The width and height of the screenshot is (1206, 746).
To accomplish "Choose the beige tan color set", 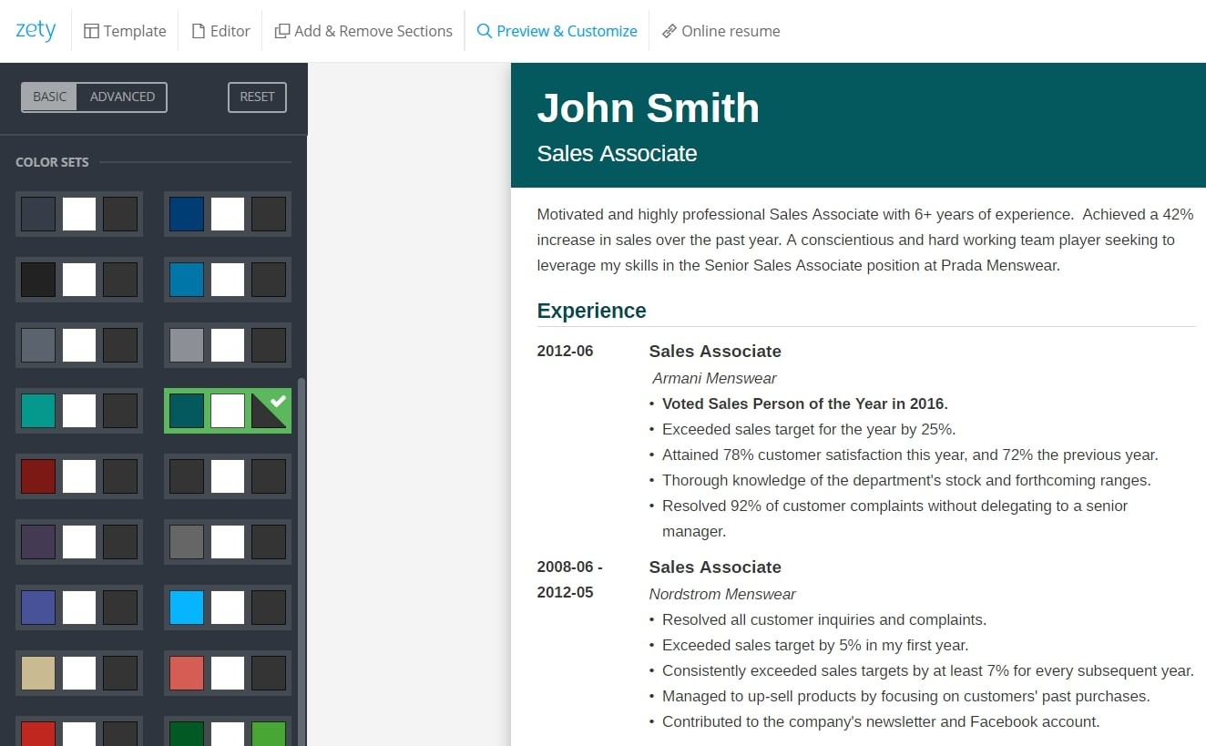I will click(79, 673).
